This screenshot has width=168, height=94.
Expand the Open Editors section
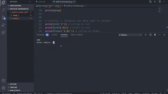point(20,6)
